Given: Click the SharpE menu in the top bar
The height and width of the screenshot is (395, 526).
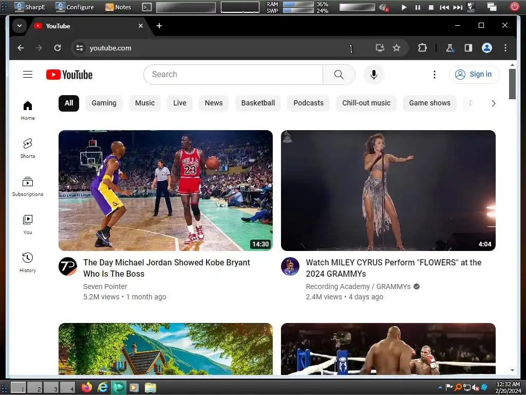Looking at the screenshot, I should coord(30,7).
